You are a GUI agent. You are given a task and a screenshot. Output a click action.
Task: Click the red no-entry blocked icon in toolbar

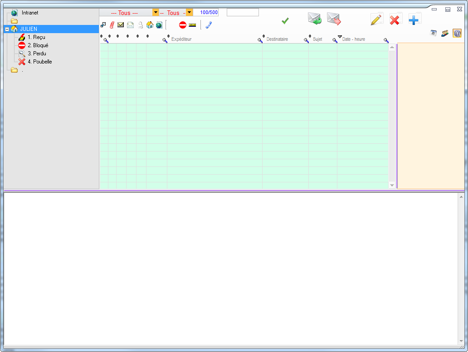183,25
